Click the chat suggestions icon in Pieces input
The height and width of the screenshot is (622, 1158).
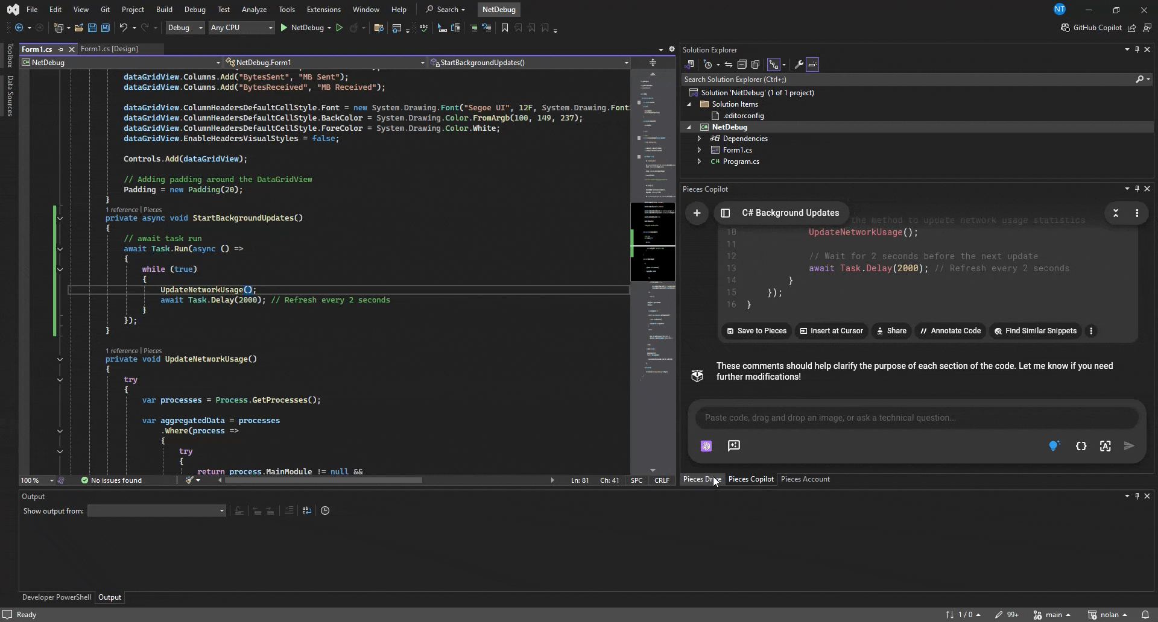point(734,446)
